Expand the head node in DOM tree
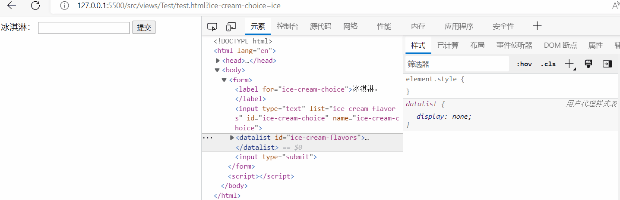 [x=218, y=61]
